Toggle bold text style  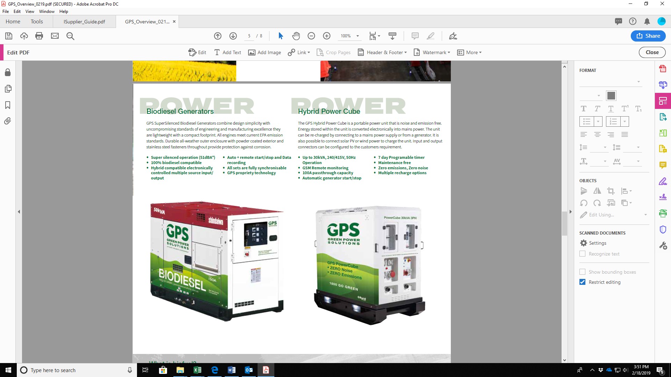point(583,109)
